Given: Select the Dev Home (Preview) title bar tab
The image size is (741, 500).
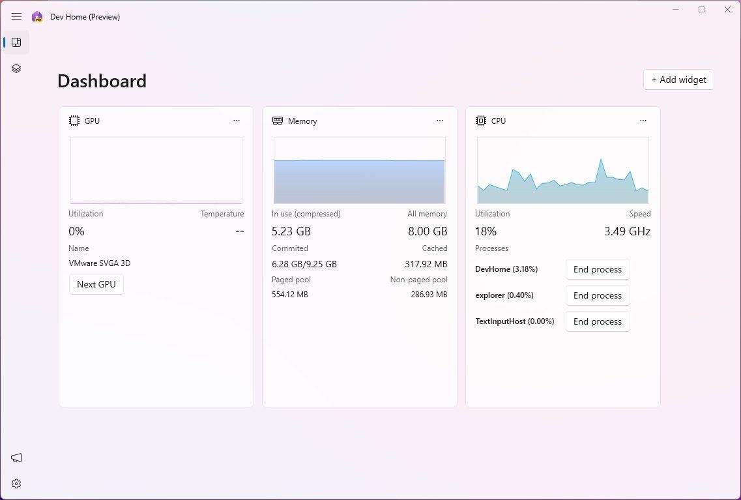Looking at the screenshot, I should (x=85, y=16).
